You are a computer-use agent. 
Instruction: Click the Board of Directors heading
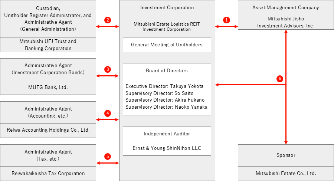[167, 70]
